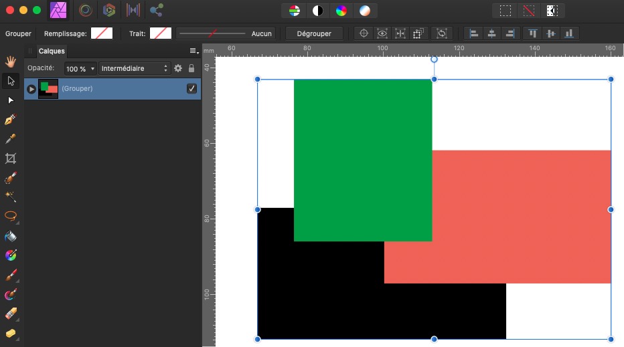Toggle the transform objects separately button
The height and width of the screenshot is (347, 624).
pyautogui.click(x=418, y=33)
